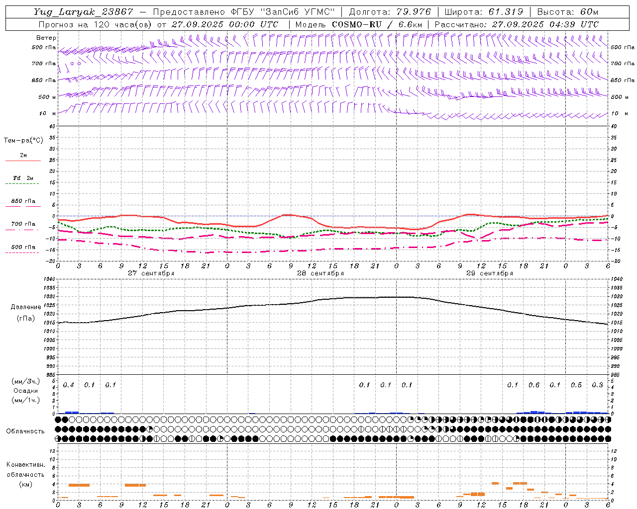Click the 0.5 precipitation value
Viewport: 637px width, 509px height.
576,385
